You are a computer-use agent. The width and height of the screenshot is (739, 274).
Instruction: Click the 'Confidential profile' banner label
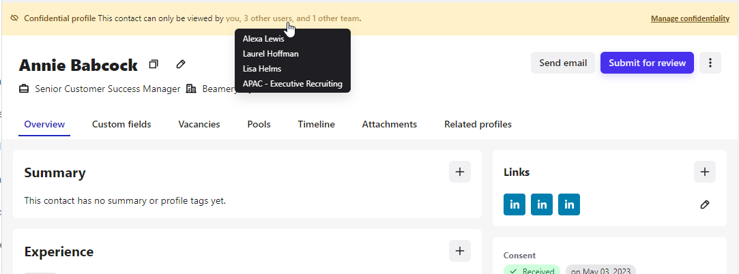point(60,18)
